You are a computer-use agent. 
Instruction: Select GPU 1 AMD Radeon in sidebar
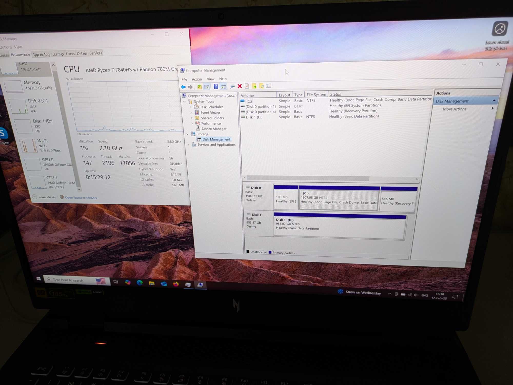point(53,182)
